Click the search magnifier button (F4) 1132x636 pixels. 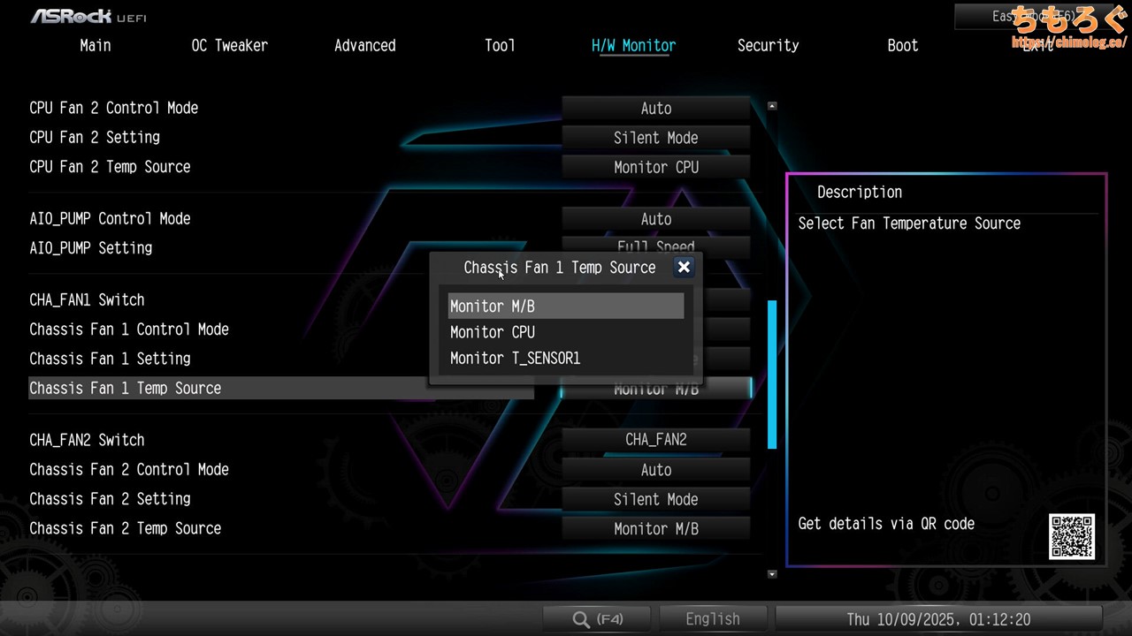pos(598,619)
